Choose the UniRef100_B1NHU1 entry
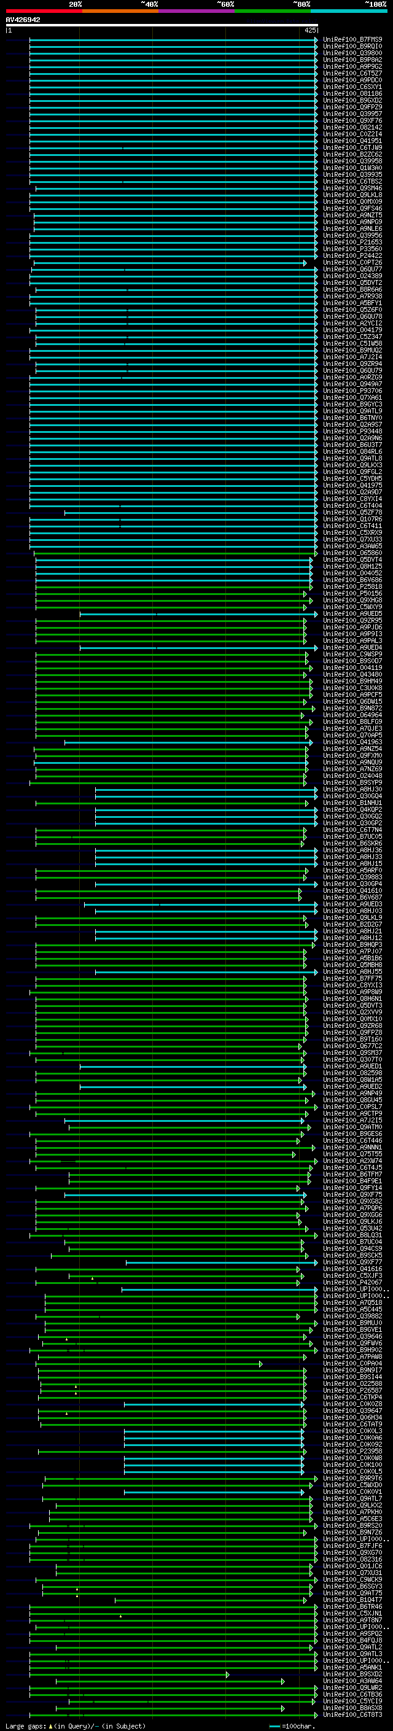 pyautogui.click(x=352, y=803)
